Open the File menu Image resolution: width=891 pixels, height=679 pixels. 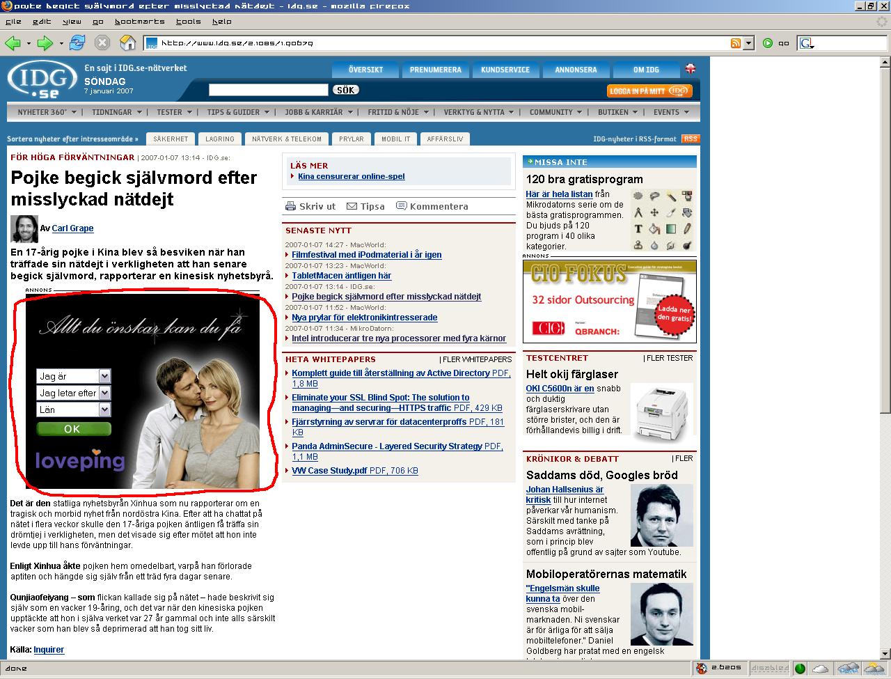[13, 22]
